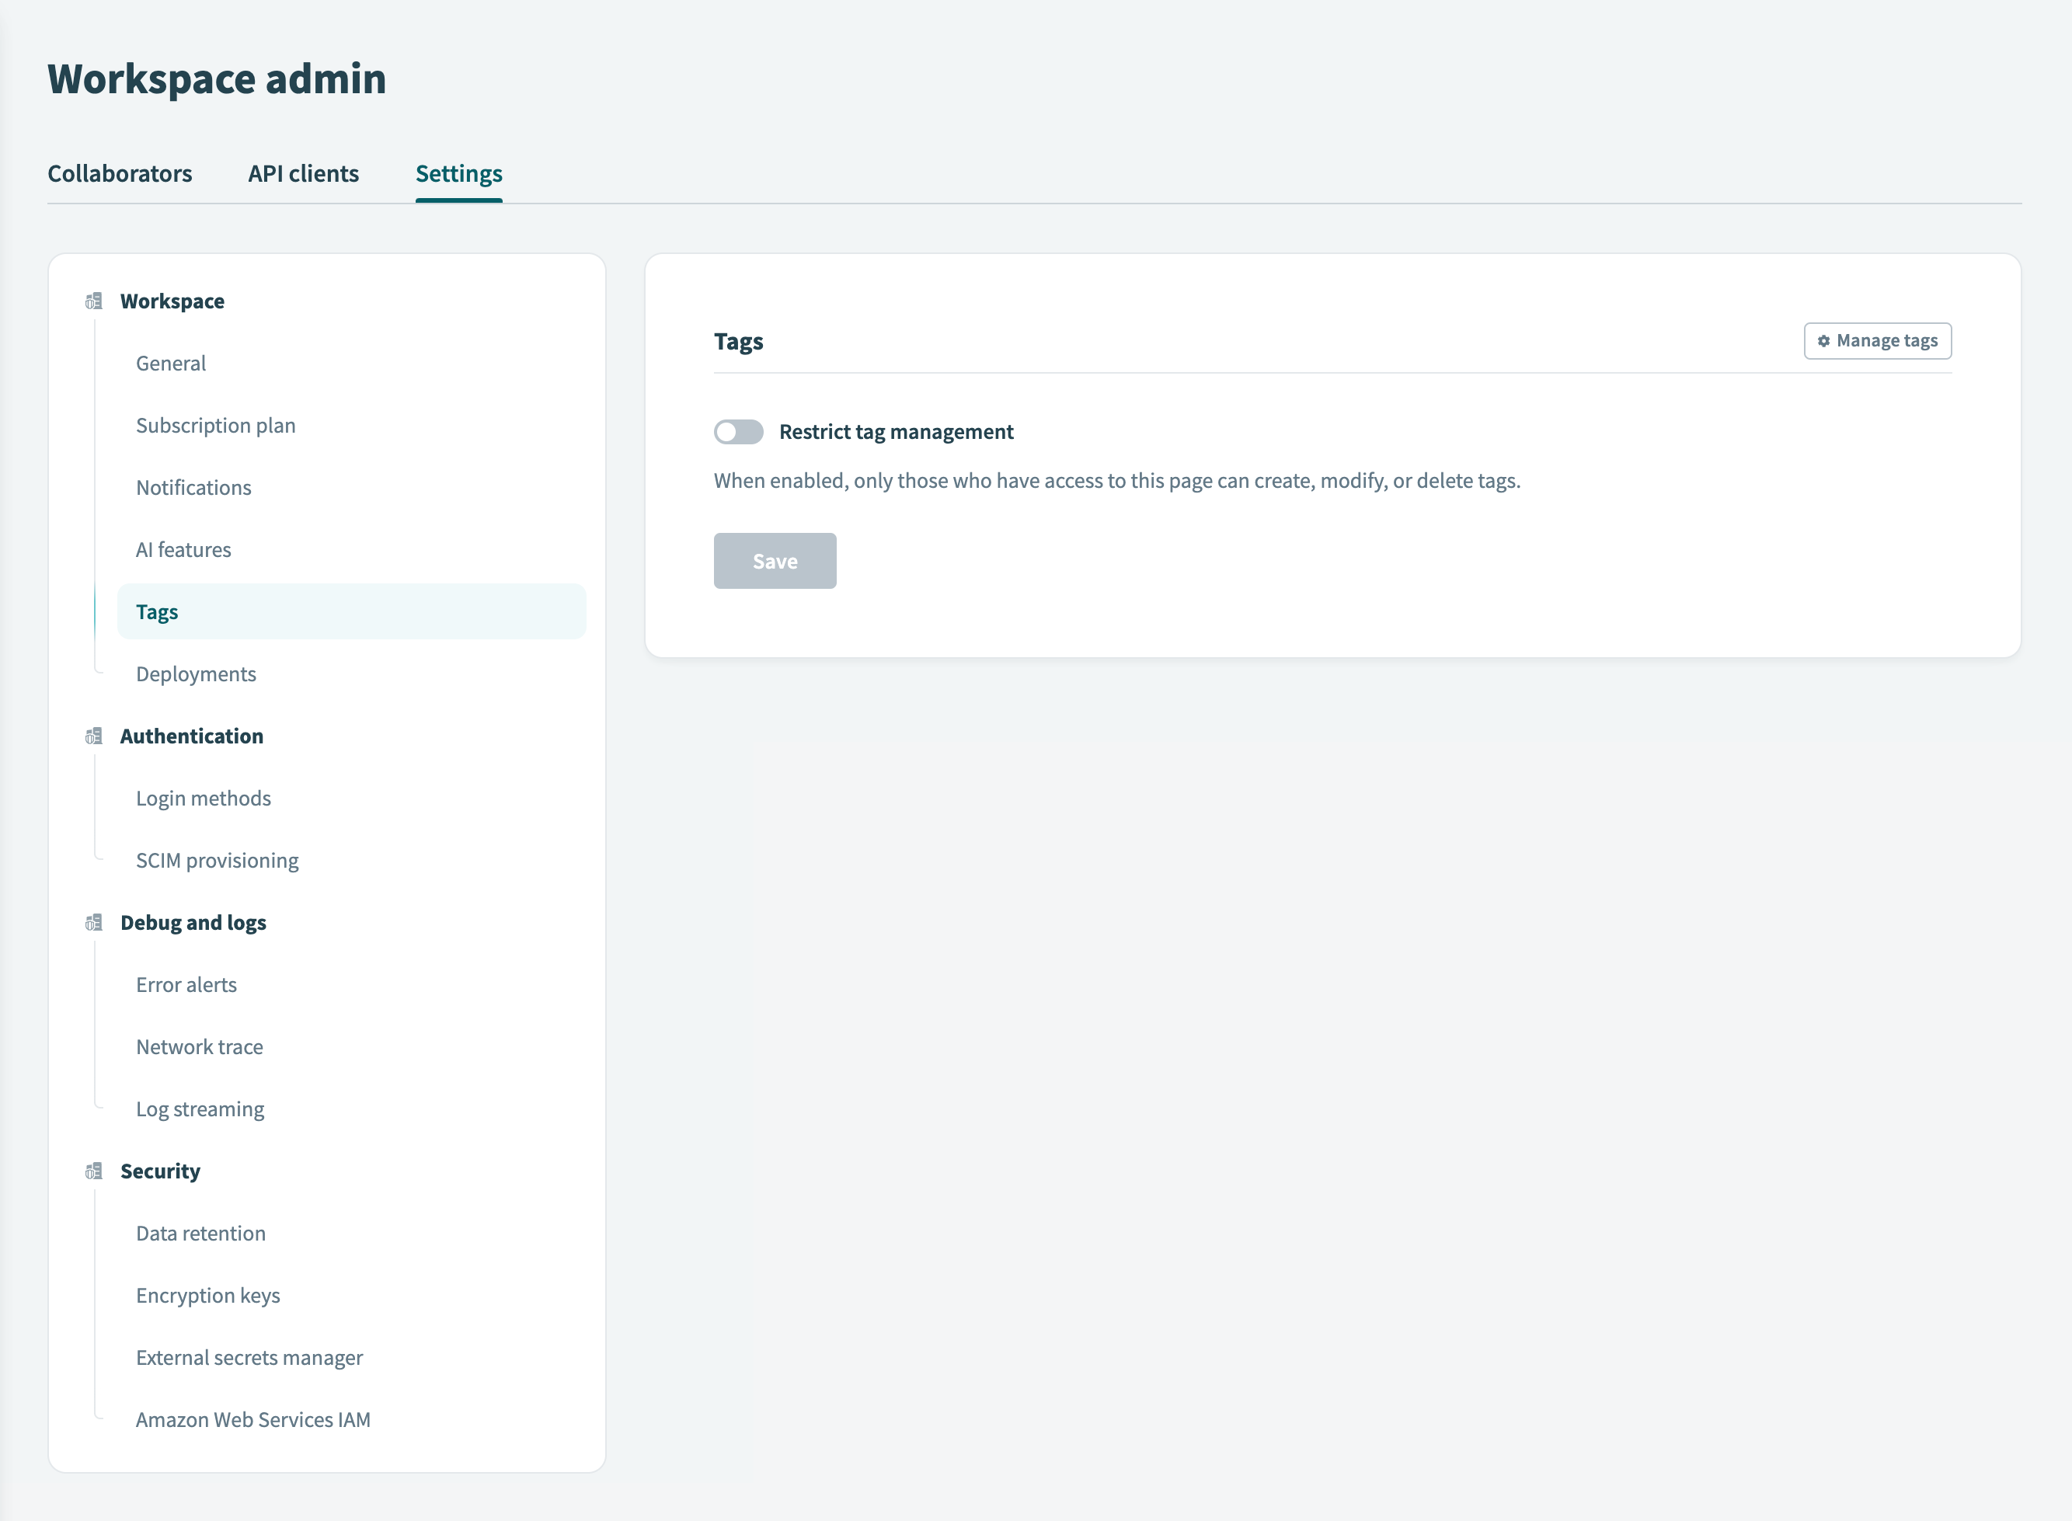The image size is (2072, 1521).
Task: Open the Subscription plan settings
Action: coord(215,424)
